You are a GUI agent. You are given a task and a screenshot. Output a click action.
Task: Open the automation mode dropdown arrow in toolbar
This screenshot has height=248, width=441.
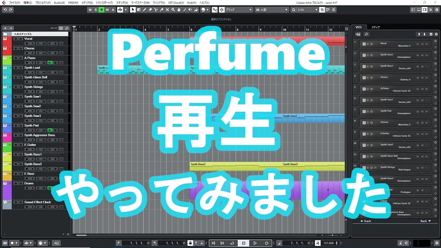126,10
